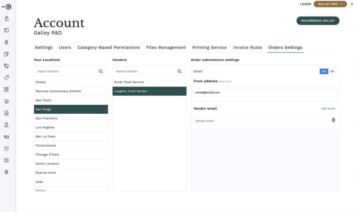The width and height of the screenshot is (358, 212).
Task: Expand the GALLEY R&D account dropdown
Action: [x=330, y=4]
